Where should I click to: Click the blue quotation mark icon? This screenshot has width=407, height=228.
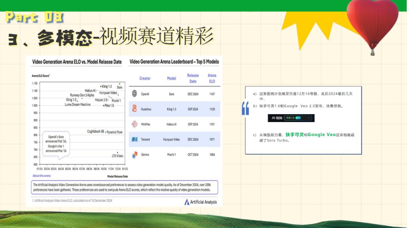[245, 108]
